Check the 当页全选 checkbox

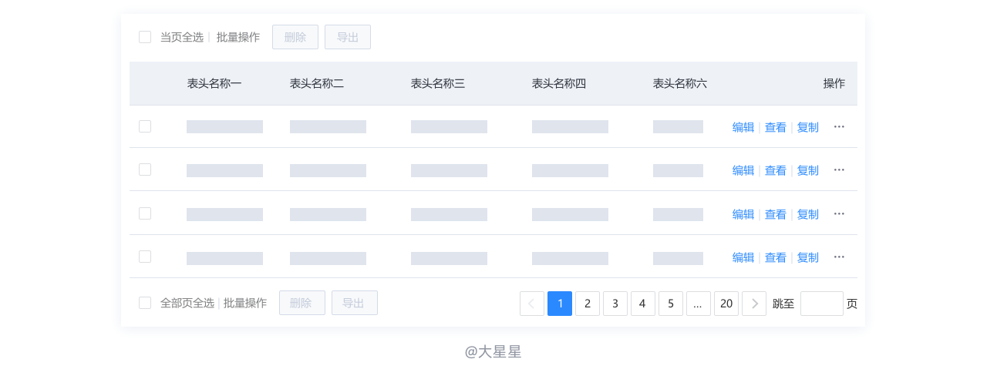pos(145,37)
